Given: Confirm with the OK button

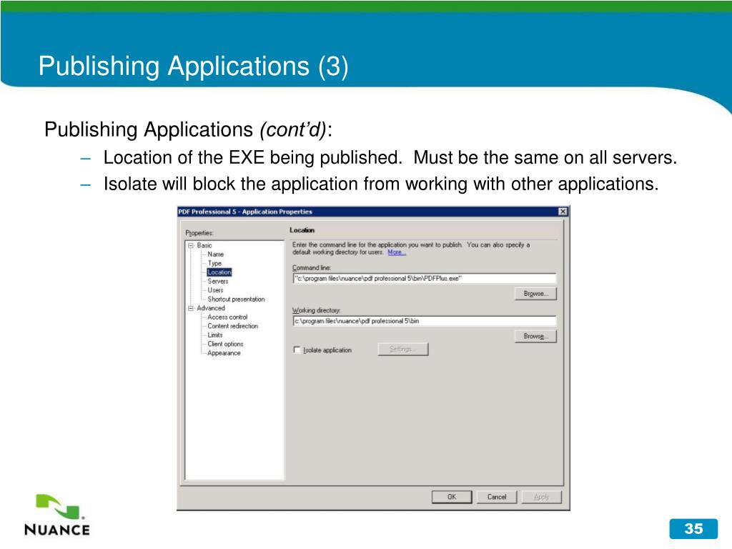Looking at the screenshot, I should [452, 497].
